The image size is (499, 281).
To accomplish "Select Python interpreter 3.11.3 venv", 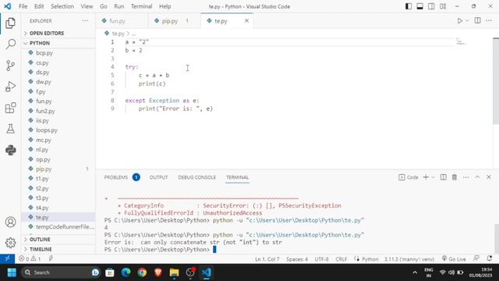I will [409, 259].
